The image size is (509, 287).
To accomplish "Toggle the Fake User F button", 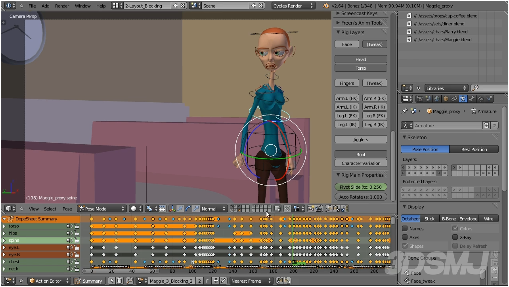I will pyautogui.click(x=207, y=281).
